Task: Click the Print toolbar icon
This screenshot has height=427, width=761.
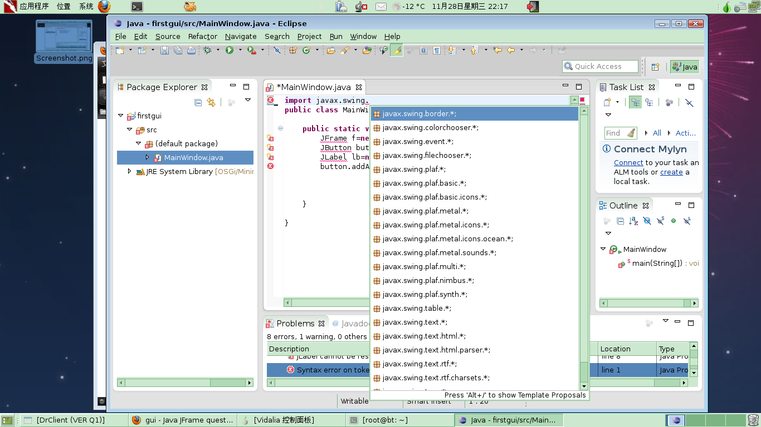Action: pos(191,50)
